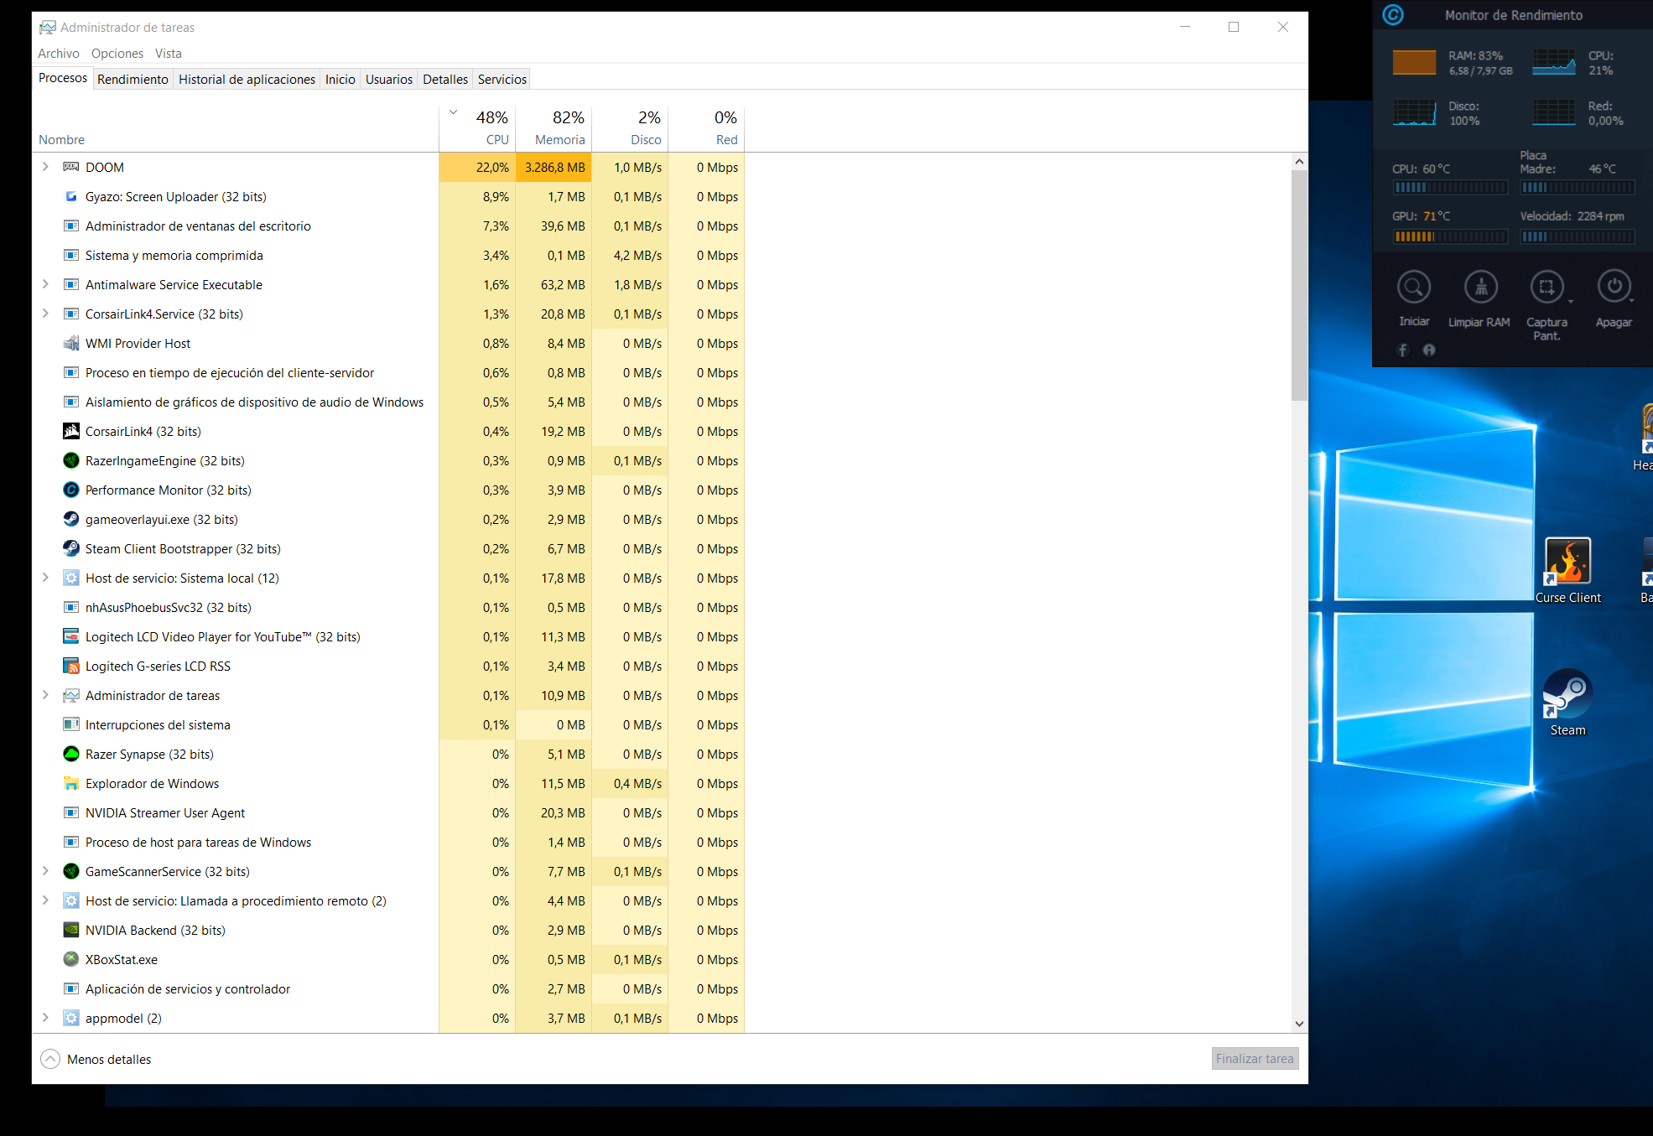Select the Razer Synapse process icon
Viewport: 1653px width, 1136px height.
[x=71, y=754]
